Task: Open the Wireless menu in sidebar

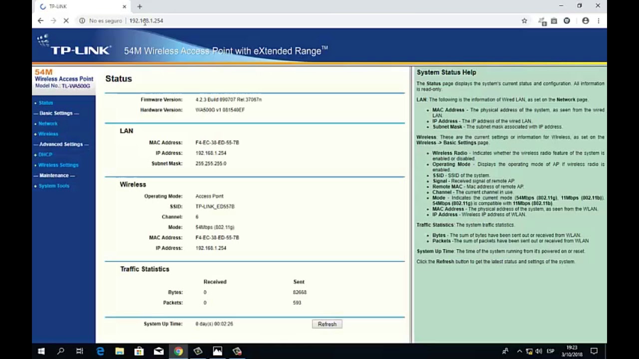Action: (x=48, y=134)
